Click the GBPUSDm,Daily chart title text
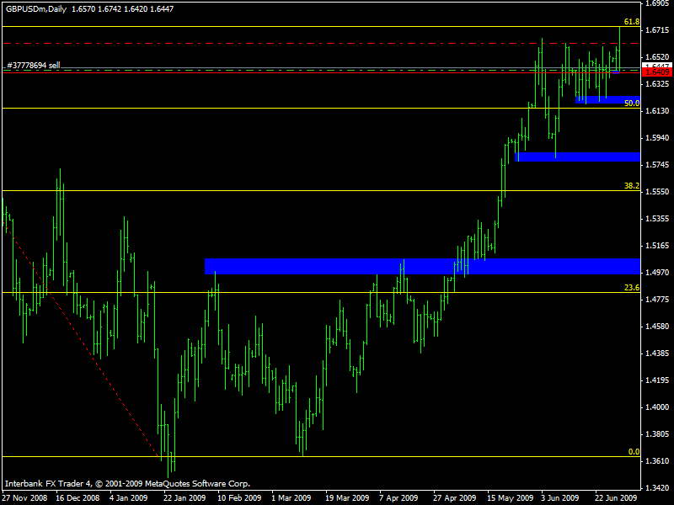This screenshot has width=674, height=505. point(35,7)
